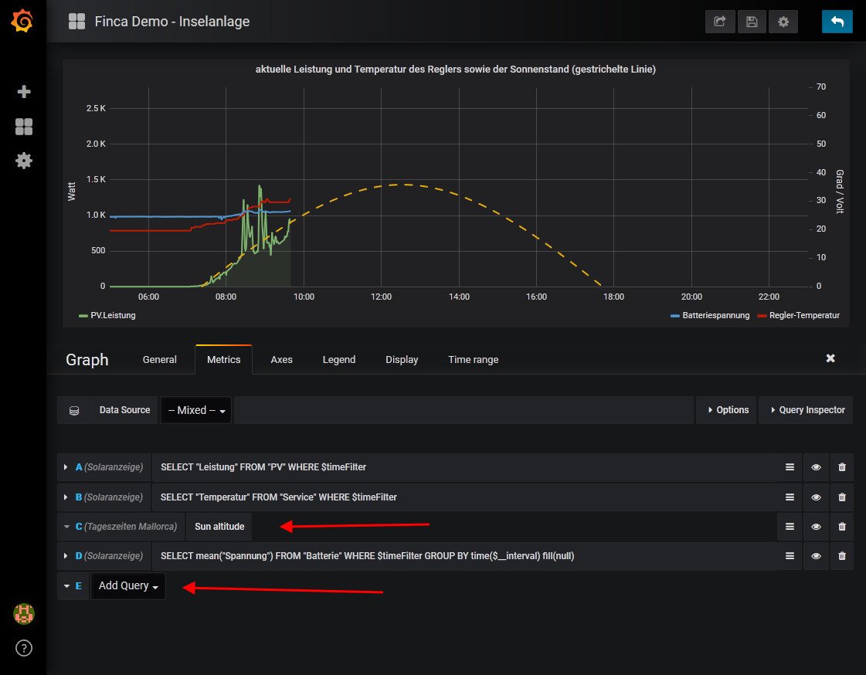Expand the query A row arrow
The image size is (866, 675).
pos(66,467)
